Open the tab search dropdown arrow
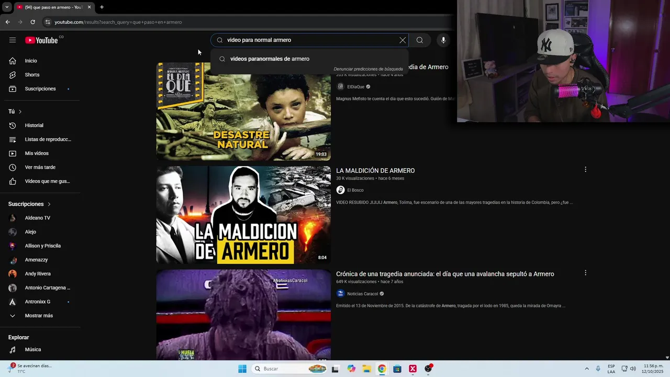 7,7
